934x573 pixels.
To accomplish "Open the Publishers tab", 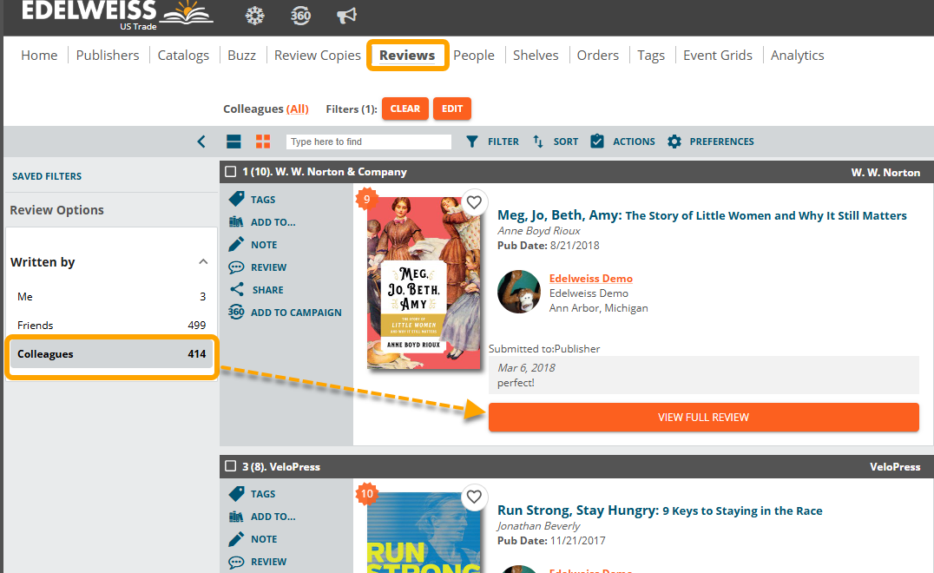I will [x=108, y=56].
